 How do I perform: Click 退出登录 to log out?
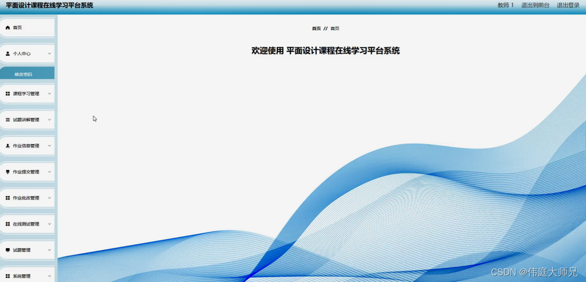click(x=568, y=5)
